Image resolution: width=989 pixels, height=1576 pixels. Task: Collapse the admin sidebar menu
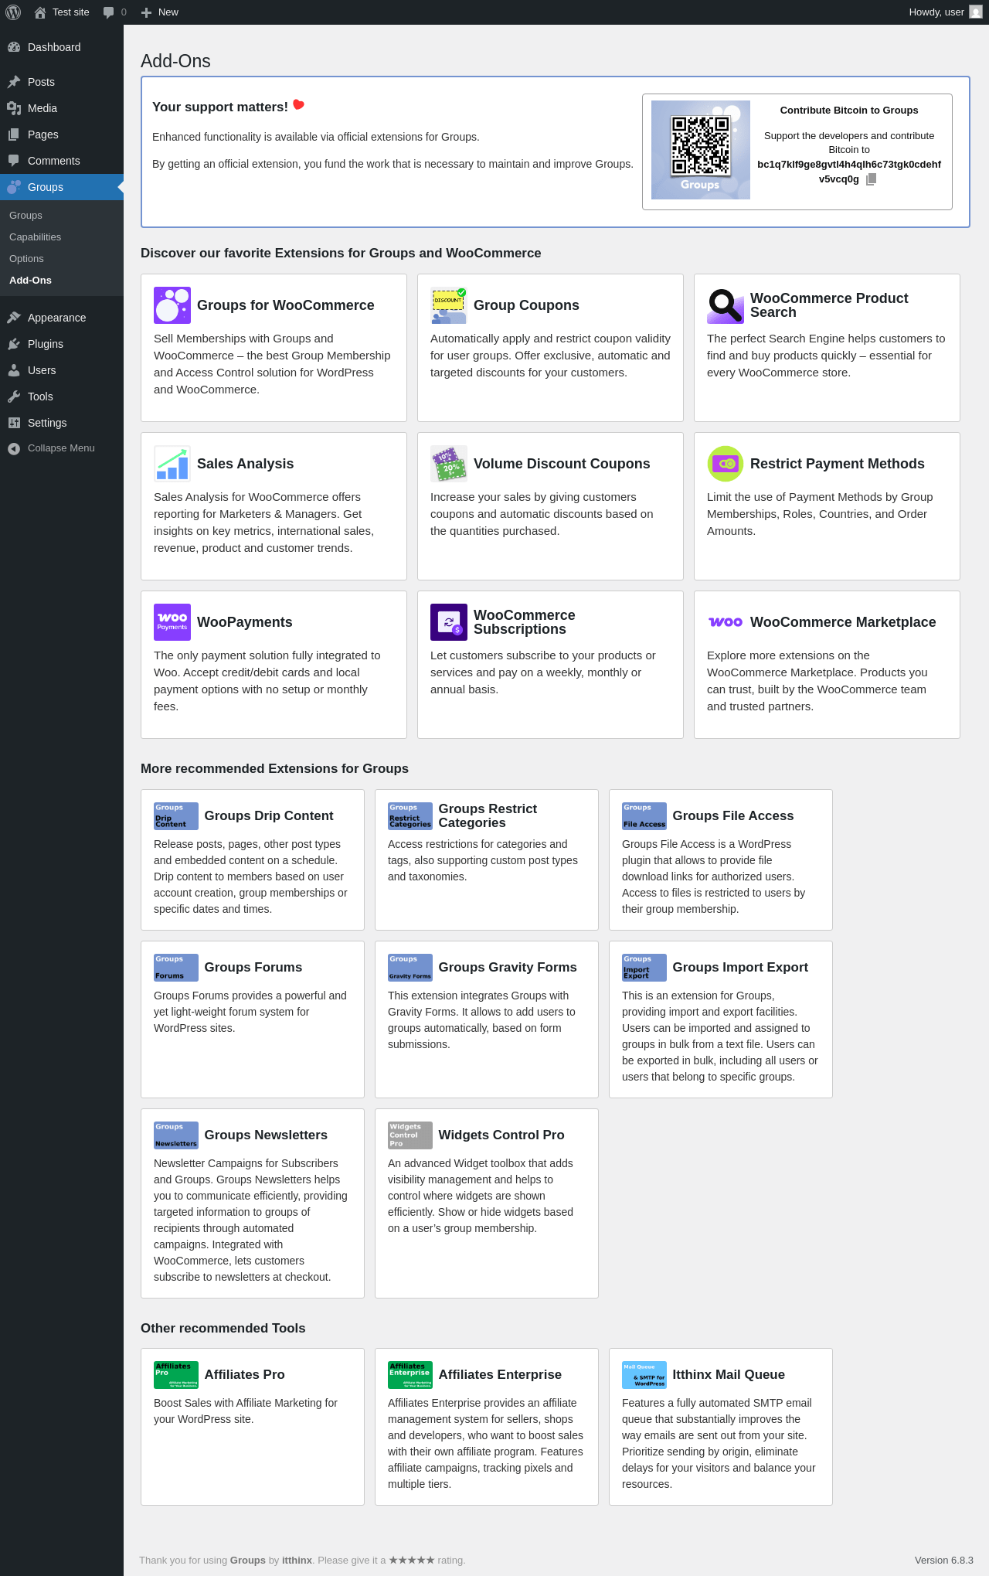click(62, 448)
